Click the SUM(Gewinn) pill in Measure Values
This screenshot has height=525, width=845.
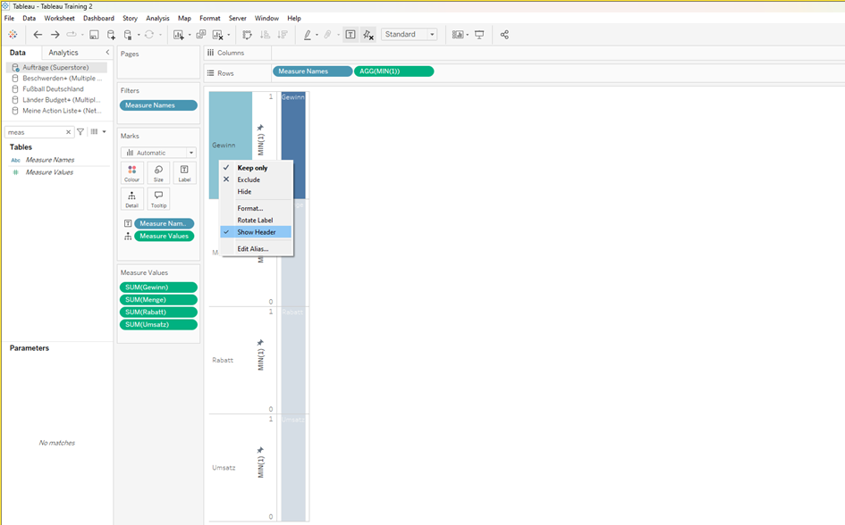(x=158, y=287)
